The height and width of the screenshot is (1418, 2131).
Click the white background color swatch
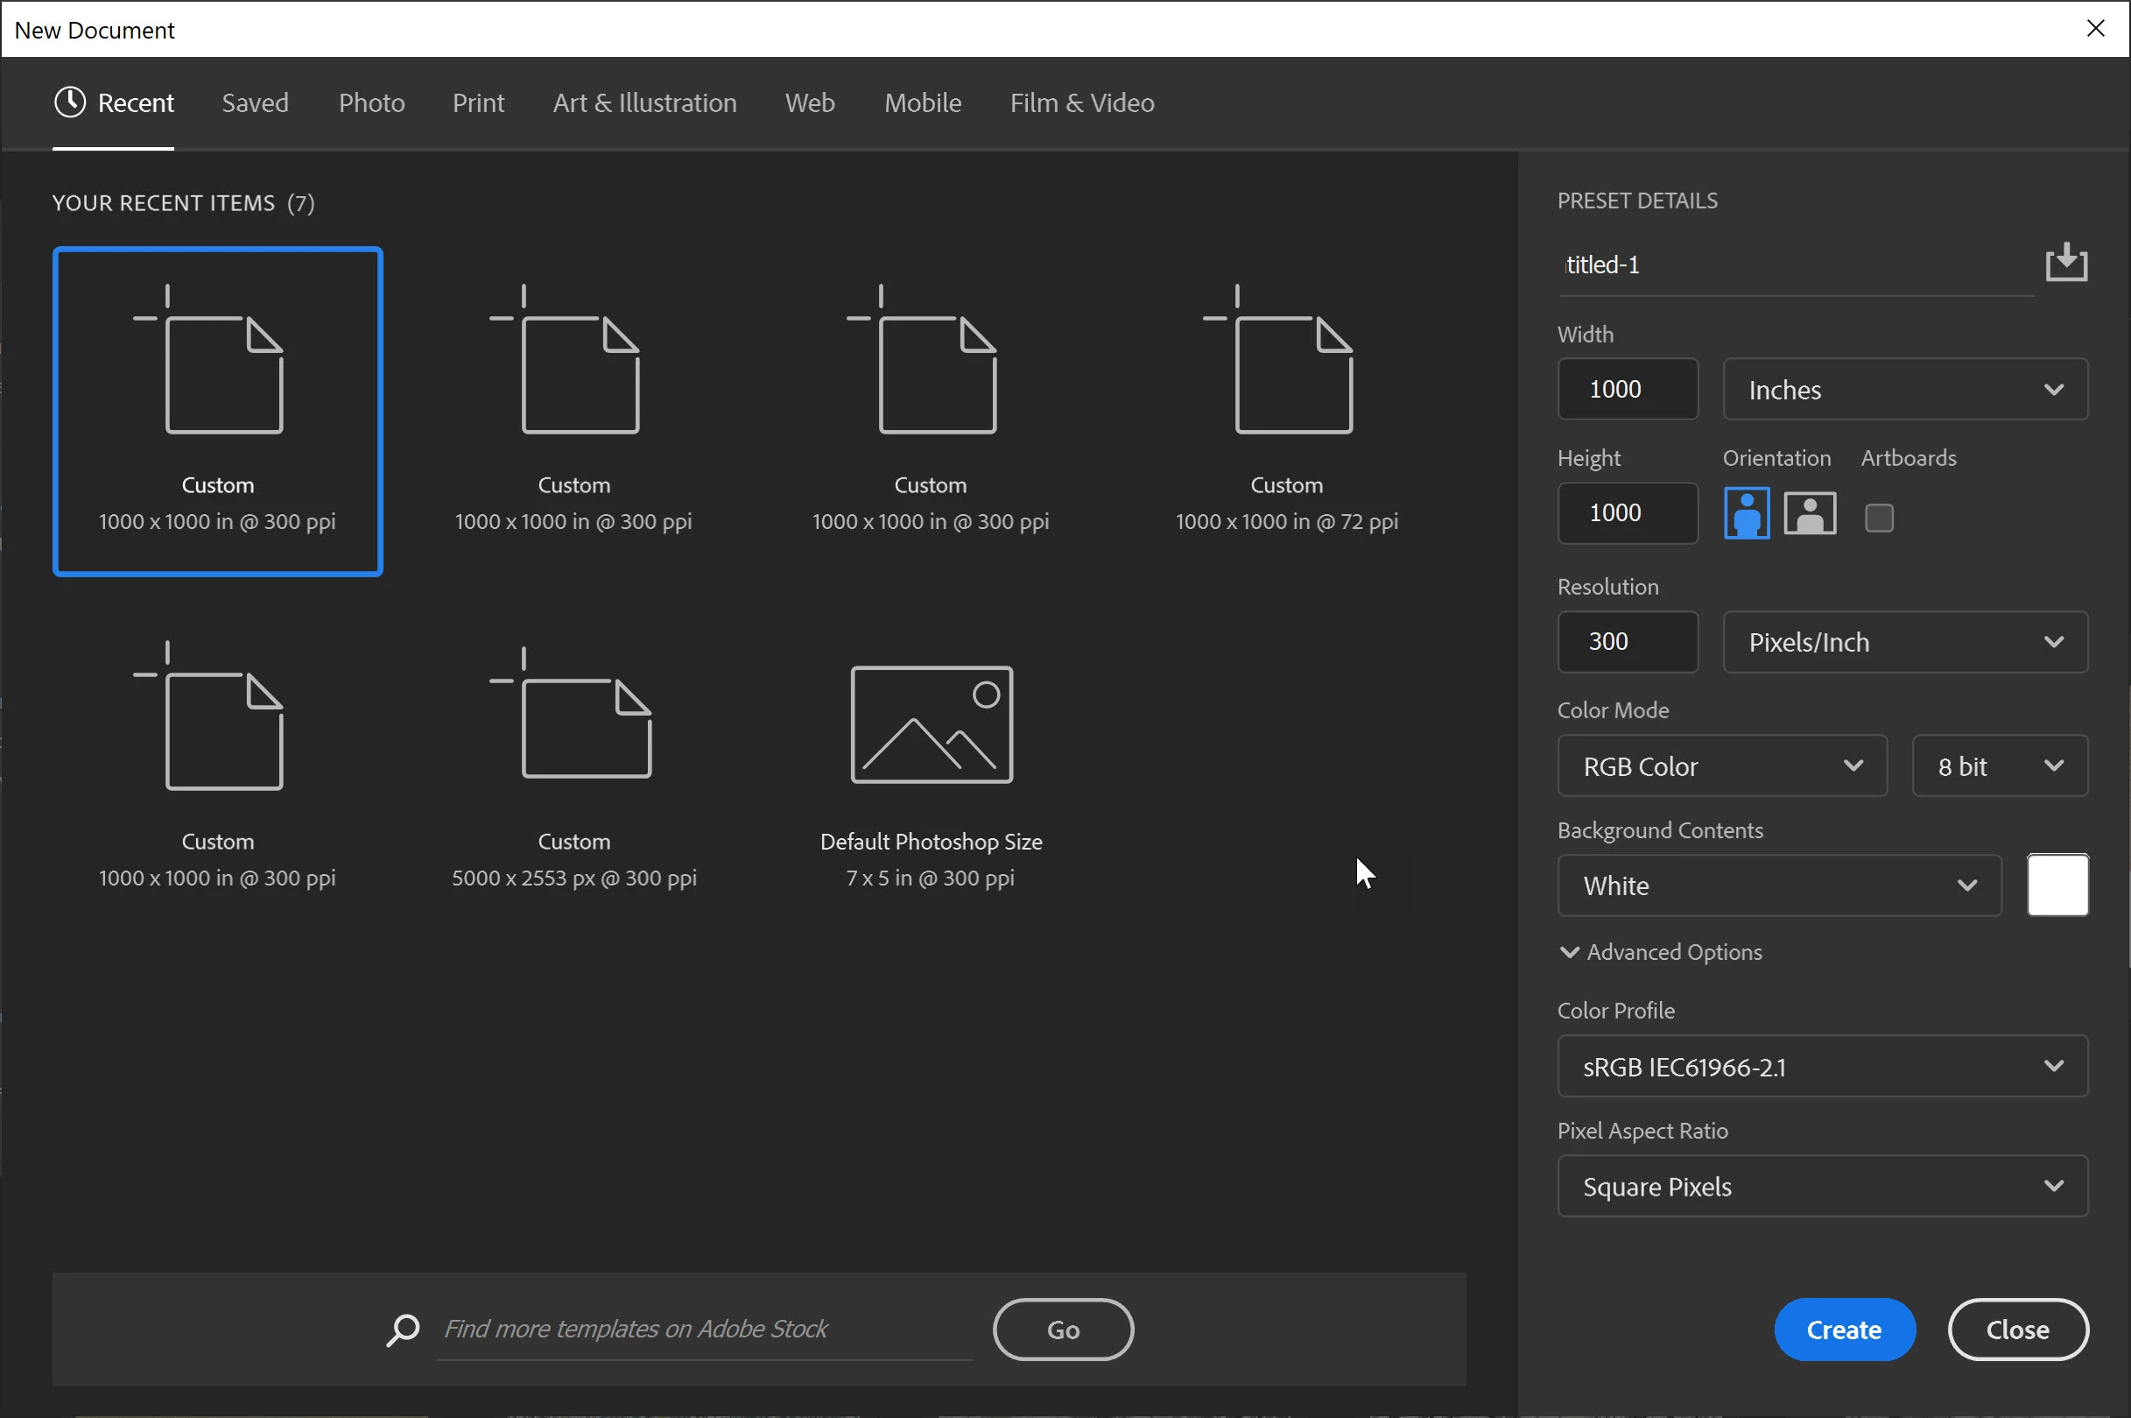(x=2057, y=885)
